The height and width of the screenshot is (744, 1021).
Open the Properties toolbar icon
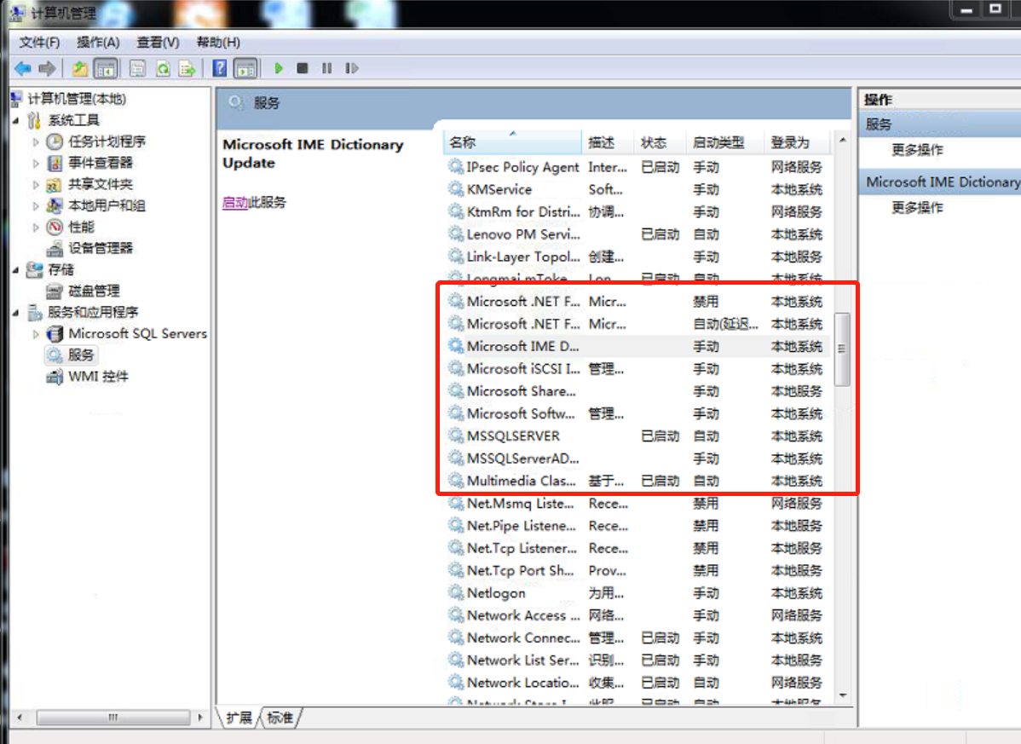click(137, 68)
